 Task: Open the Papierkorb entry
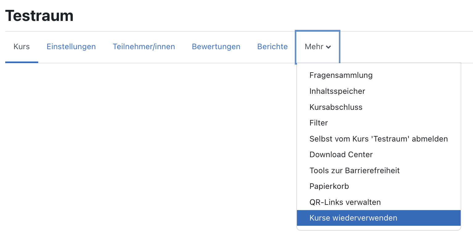[329, 186]
